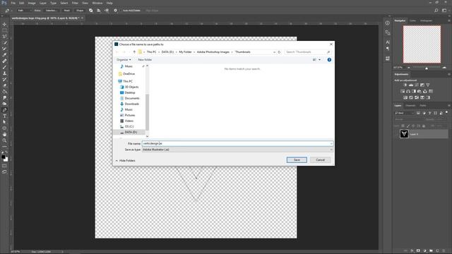Select the Pen tool in toolbar
452x254 pixels.
[4, 110]
